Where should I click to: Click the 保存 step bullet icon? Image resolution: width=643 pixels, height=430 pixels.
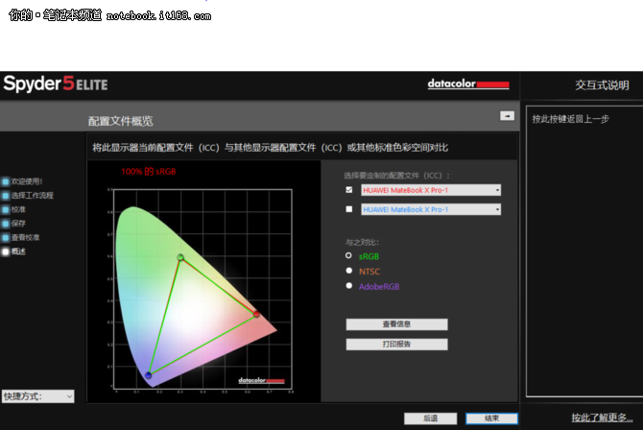[x=5, y=224]
